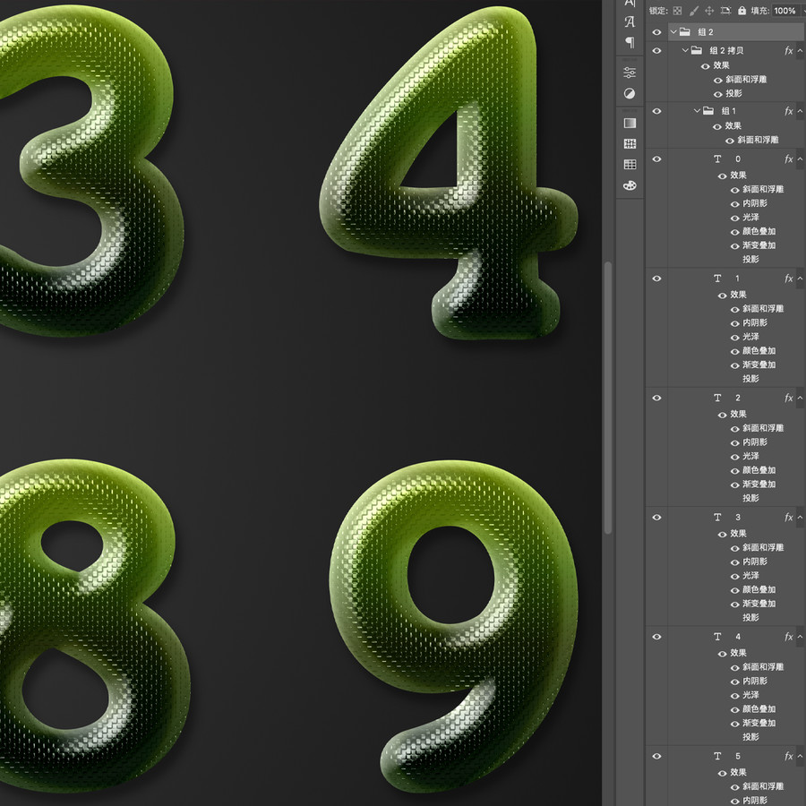Collapse the 组 1 group chevron
Viewport: 806px width, 806px height.
pos(697,111)
